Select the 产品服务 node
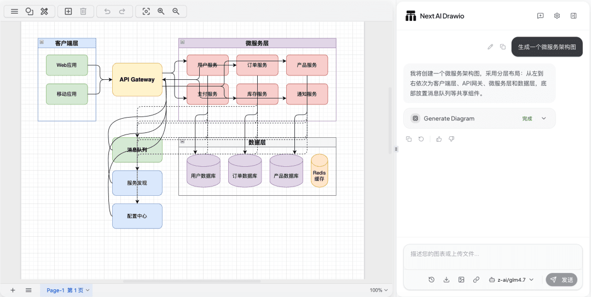This screenshot has height=297, width=591. (x=307, y=65)
